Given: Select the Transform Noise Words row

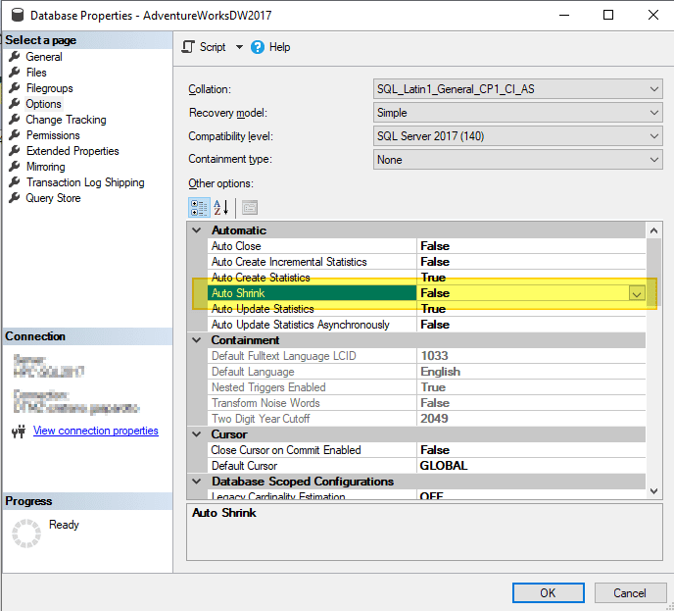Looking at the screenshot, I should click(426, 403).
